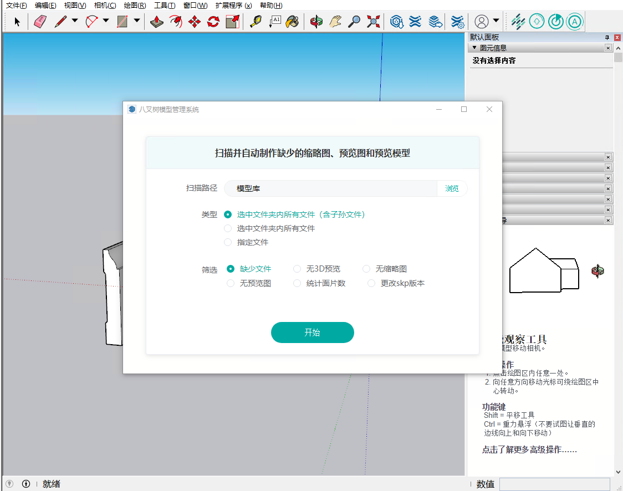Open the 编辑(E) menu

(x=45, y=6)
